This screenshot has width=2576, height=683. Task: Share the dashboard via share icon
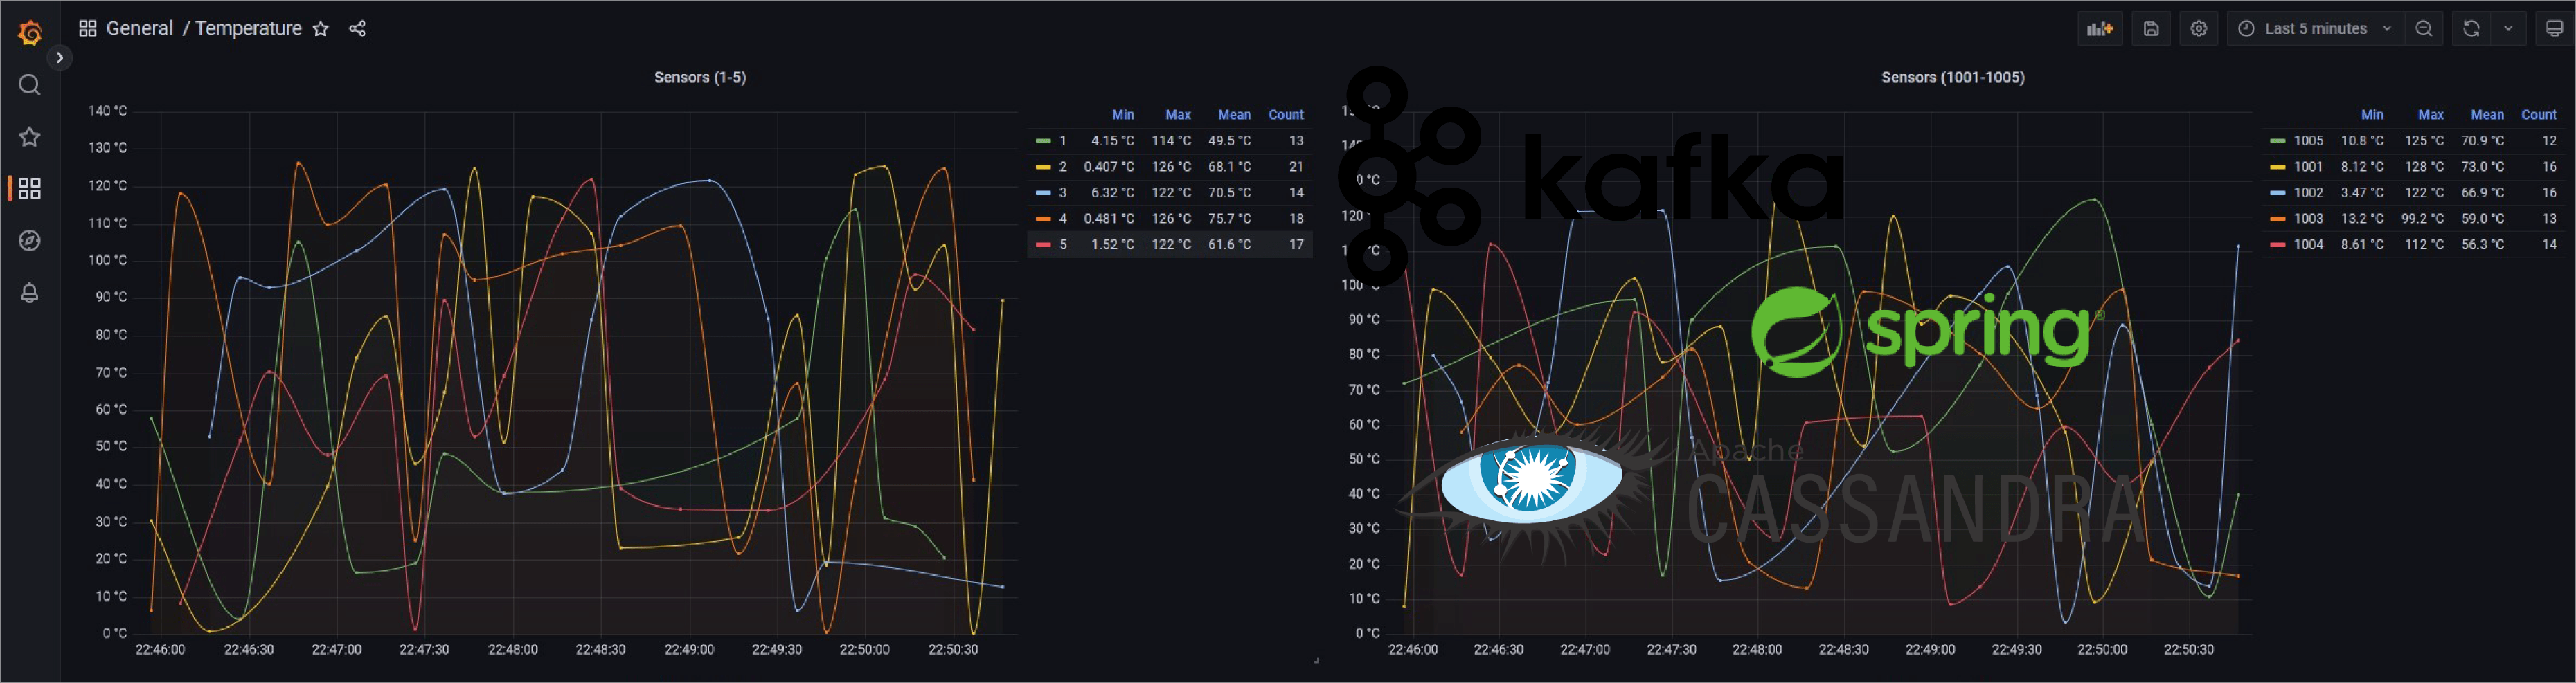[357, 28]
